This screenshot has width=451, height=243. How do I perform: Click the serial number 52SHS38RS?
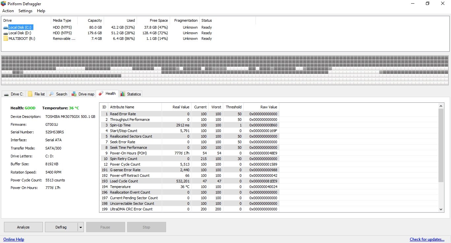(55, 132)
